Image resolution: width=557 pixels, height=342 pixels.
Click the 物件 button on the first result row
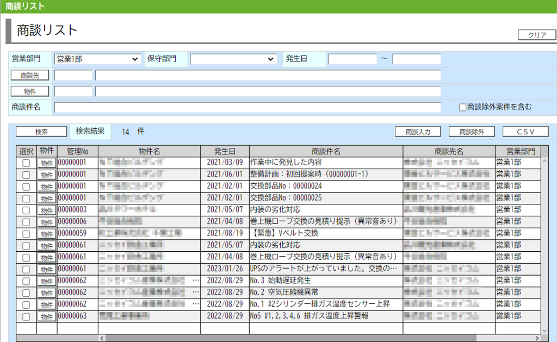46,161
